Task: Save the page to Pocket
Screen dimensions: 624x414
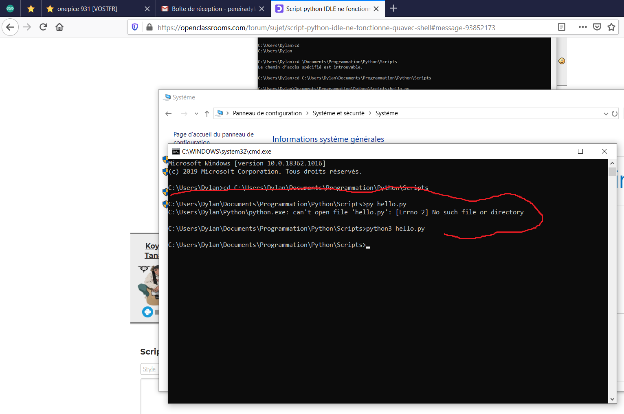Action: [x=597, y=27]
